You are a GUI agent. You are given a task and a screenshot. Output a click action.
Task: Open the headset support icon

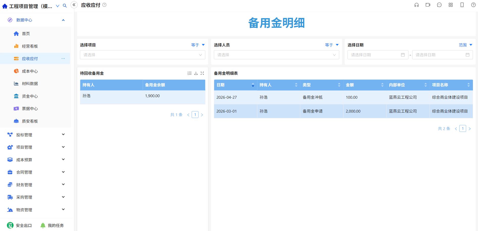[x=417, y=5]
